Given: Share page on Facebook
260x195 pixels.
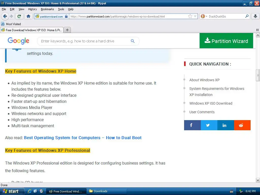Looking at the screenshot, I should pos(192,125).
